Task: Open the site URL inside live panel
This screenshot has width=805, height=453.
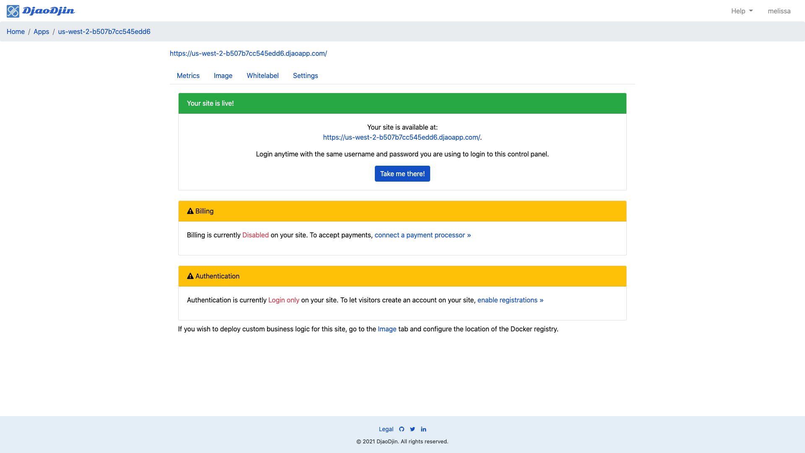Action: click(x=401, y=137)
